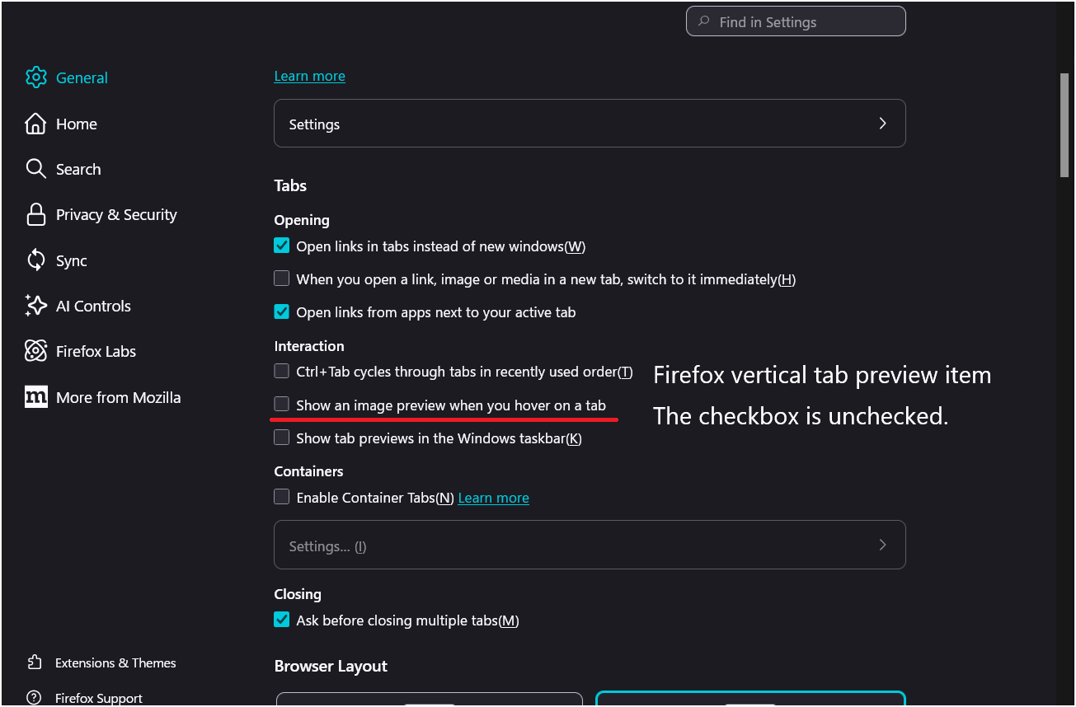Viewport: 1076px width, 707px height.
Task: Expand the top Settings row chevron
Action: [x=882, y=124]
